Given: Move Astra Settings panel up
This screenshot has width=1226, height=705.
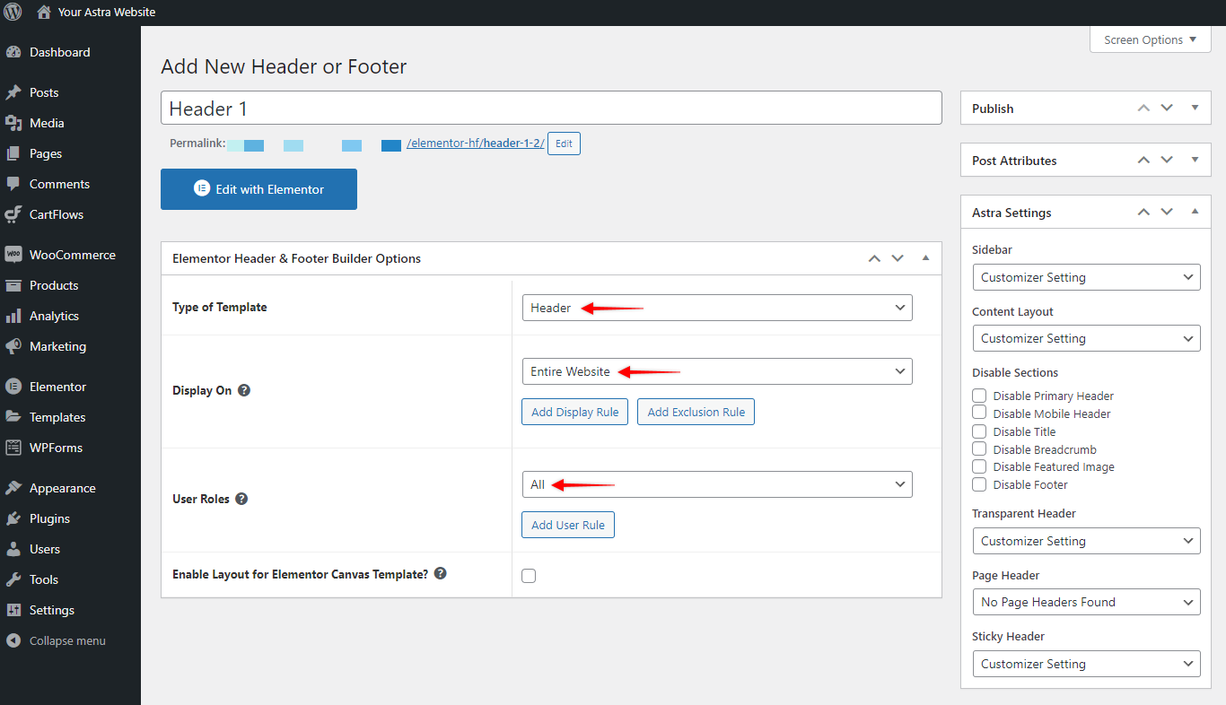Looking at the screenshot, I should tap(1143, 212).
